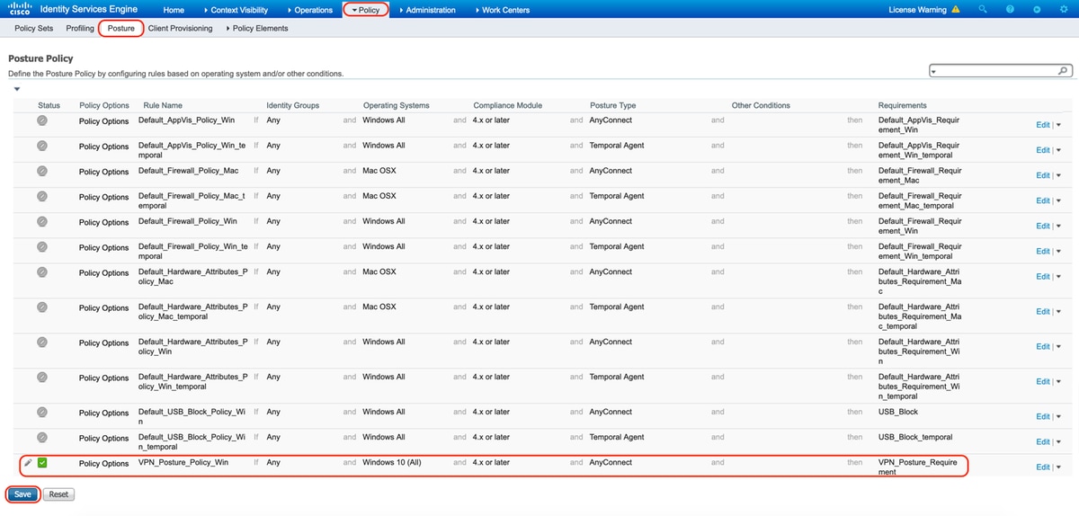Open the arrow menu beside Edit for Default_Hardware_Attributes_Policy_Win
1079x516 pixels.
1058,347
